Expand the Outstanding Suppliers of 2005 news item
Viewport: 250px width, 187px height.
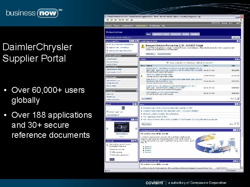(142, 108)
